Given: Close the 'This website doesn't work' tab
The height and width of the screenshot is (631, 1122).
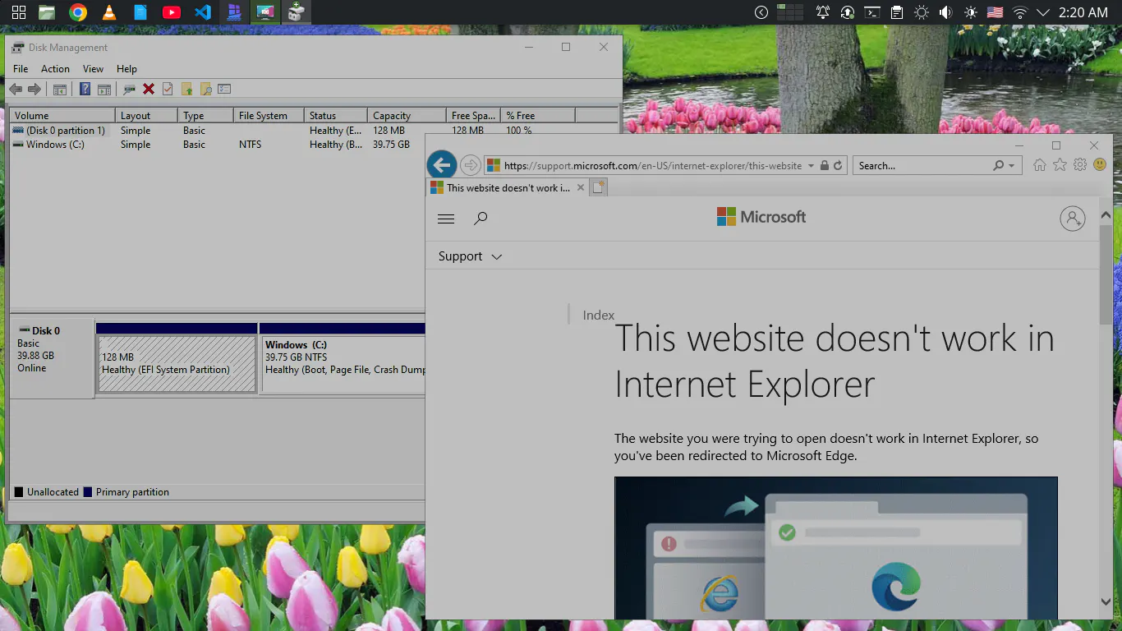Looking at the screenshot, I should coord(581,187).
